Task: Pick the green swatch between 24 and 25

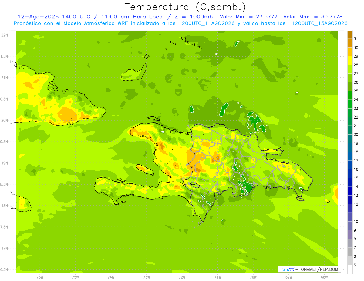Action: (x=350, y=95)
